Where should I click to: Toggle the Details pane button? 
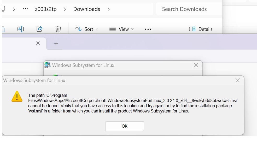201,29
